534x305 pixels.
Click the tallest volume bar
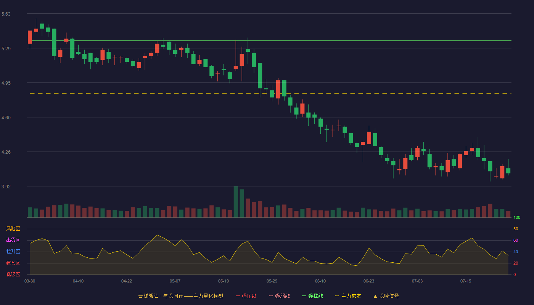(236, 202)
